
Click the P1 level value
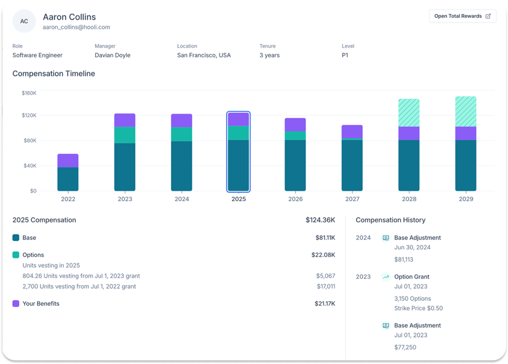[x=345, y=56]
